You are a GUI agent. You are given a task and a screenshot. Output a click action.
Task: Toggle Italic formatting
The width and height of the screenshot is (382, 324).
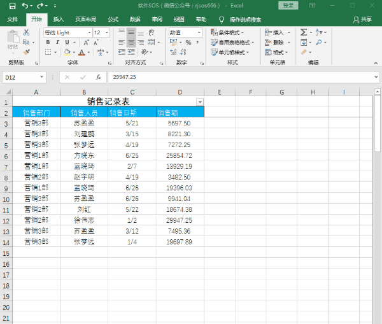click(x=57, y=43)
